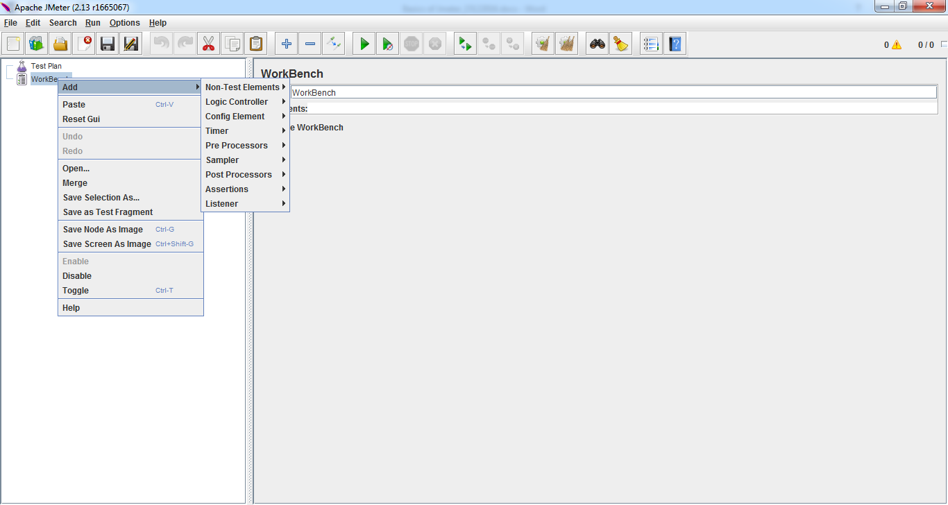Expand Listener submenu
948x505 pixels.
[x=245, y=204]
